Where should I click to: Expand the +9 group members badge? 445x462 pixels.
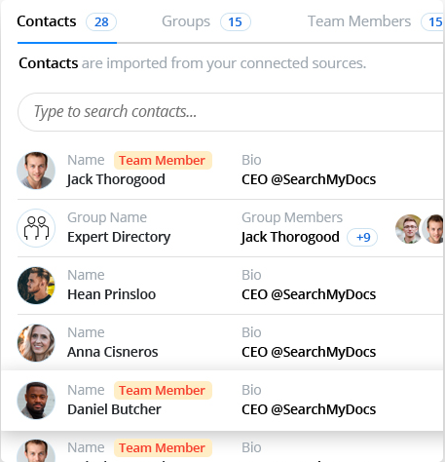pyautogui.click(x=362, y=238)
